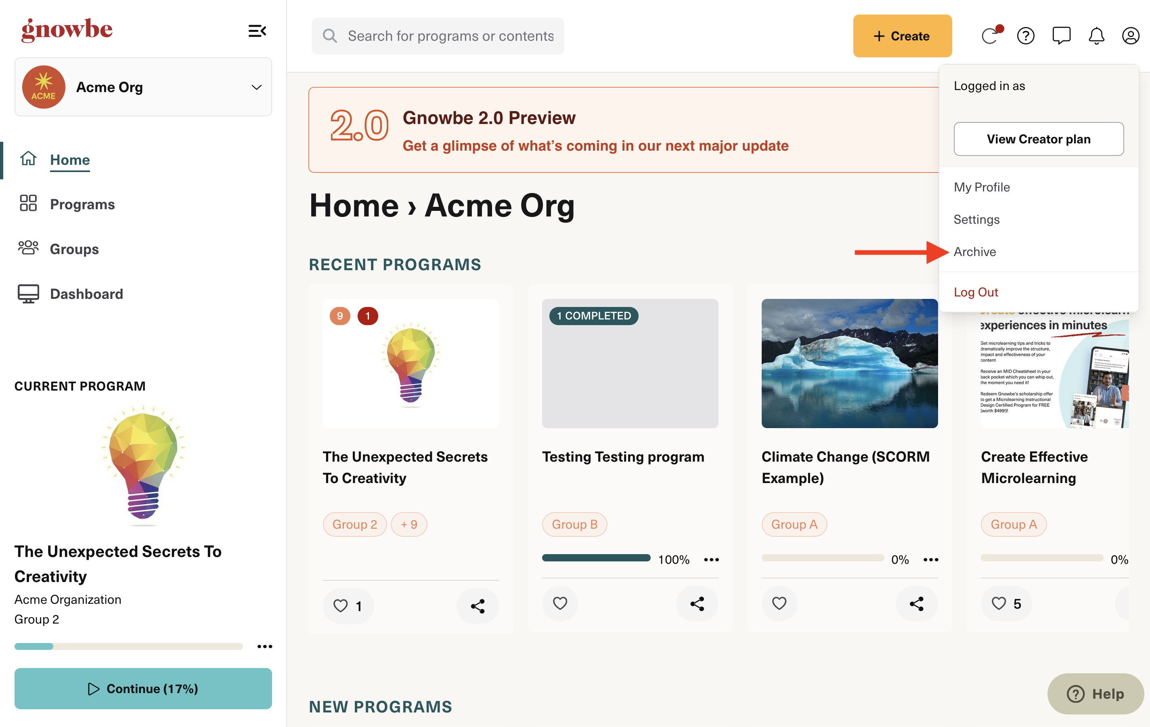Screen dimensions: 1150x727
Task: Open more options for Testing Testing program
Action: click(711, 559)
